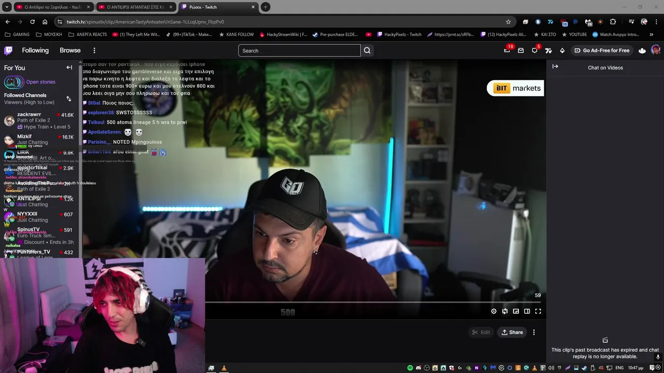
Task: Open zackrawrr channel in sidebar
Action: click(39, 120)
